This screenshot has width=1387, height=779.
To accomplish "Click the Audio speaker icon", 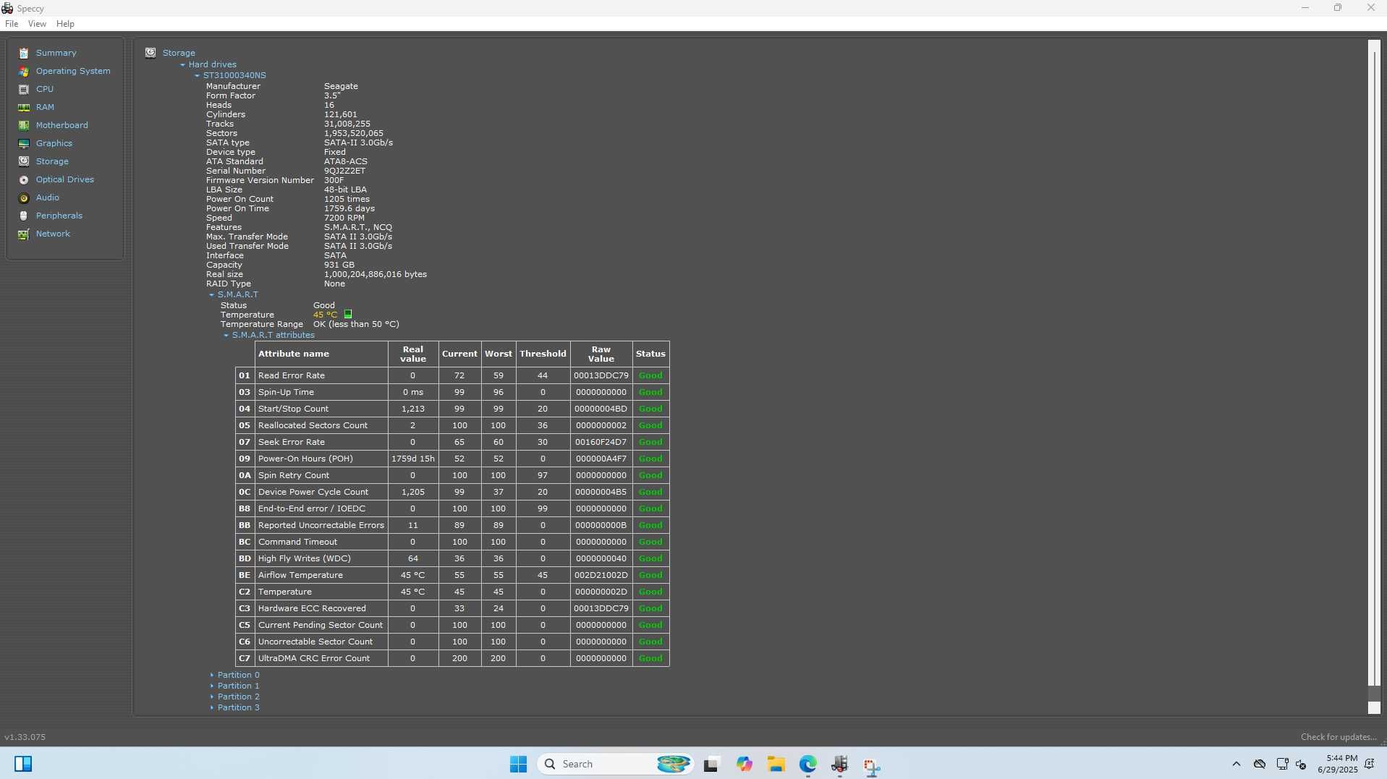I will [24, 198].
